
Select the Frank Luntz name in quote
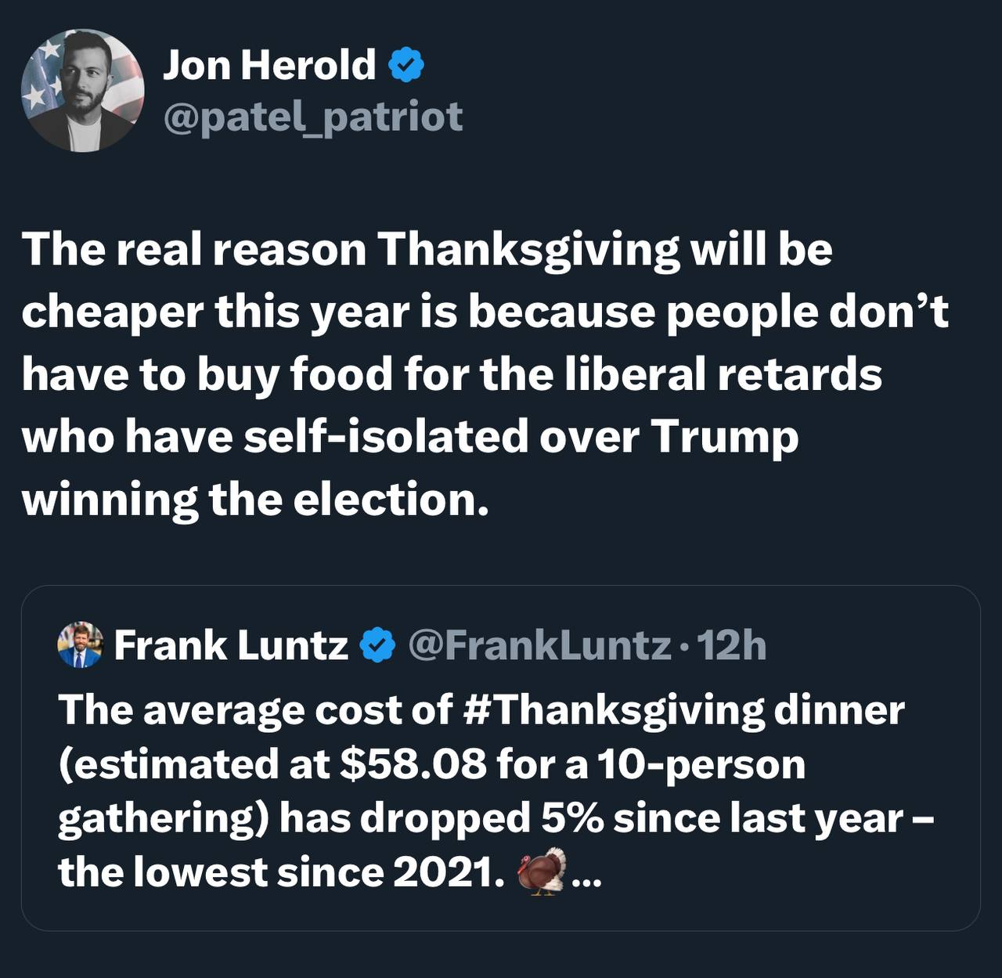click(231, 646)
